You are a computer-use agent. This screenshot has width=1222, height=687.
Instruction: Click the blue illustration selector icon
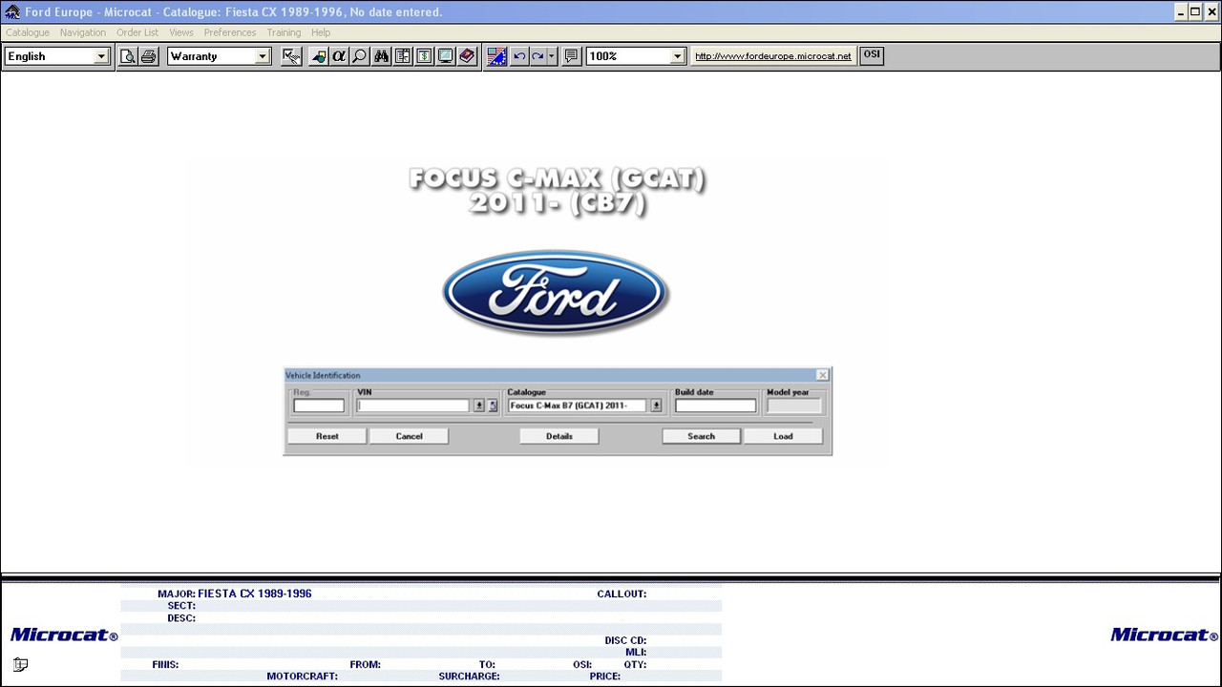496,56
